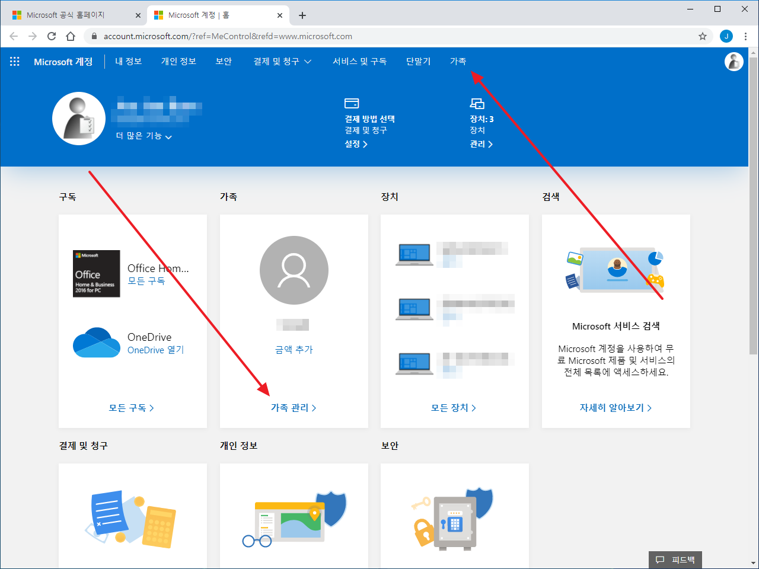Open a new browser tab
This screenshot has width=759, height=569.
(302, 15)
